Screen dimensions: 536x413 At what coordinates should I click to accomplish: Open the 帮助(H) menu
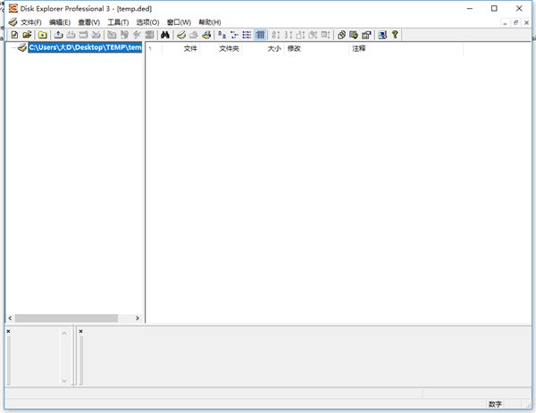[210, 21]
